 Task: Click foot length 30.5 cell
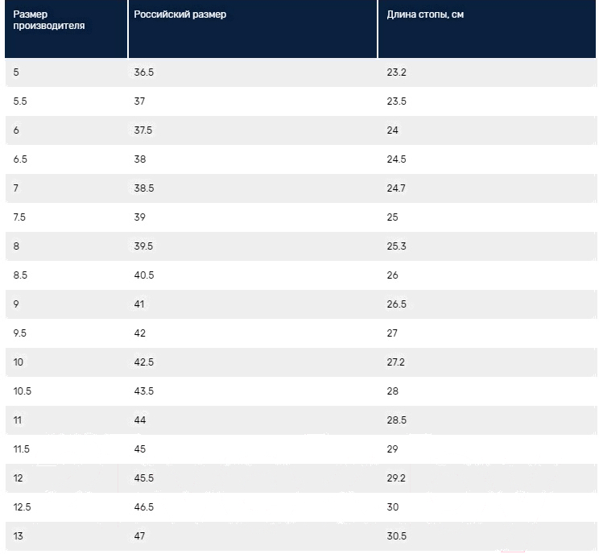397,536
